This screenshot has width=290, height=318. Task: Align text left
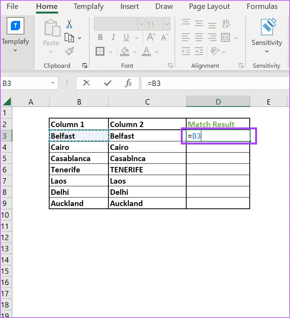(186, 37)
